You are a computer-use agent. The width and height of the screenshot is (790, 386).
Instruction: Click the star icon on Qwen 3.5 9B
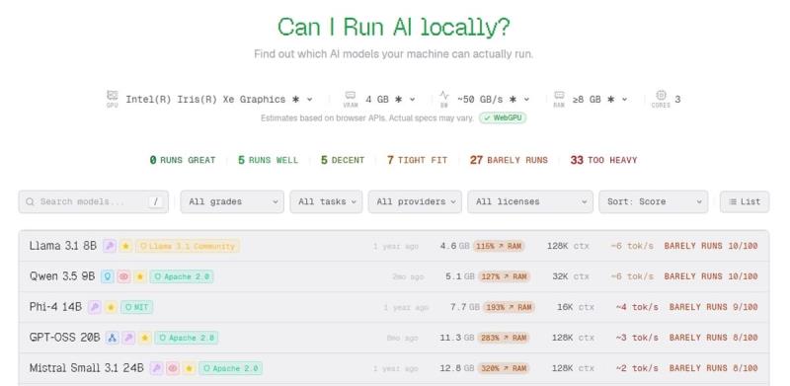pos(140,276)
